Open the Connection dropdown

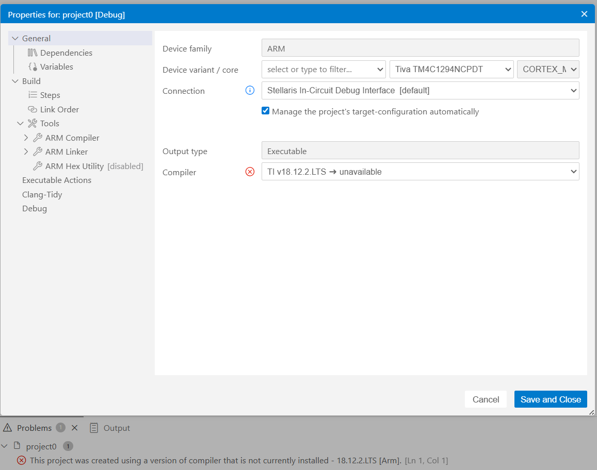[x=420, y=91]
